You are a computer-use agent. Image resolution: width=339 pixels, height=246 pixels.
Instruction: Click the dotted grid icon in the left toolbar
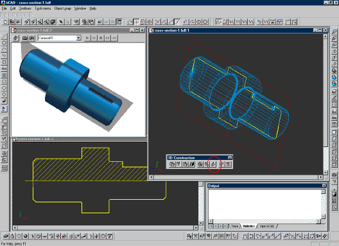4,168
